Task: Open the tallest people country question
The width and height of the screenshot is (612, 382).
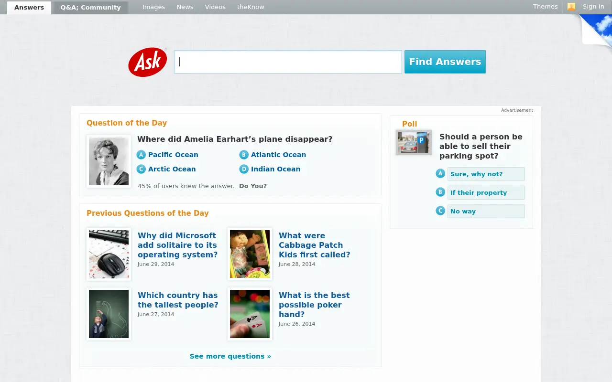Action: coord(178,300)
